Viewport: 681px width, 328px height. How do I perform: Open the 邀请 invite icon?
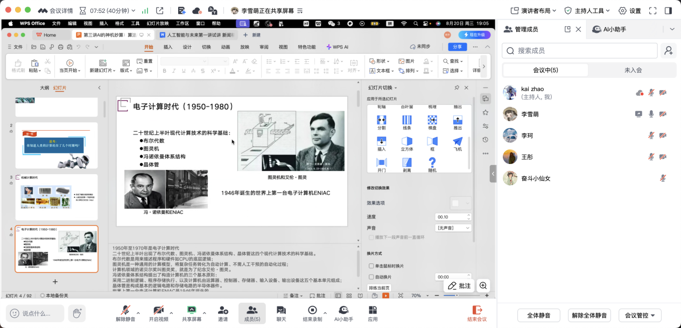pos(223,310)
